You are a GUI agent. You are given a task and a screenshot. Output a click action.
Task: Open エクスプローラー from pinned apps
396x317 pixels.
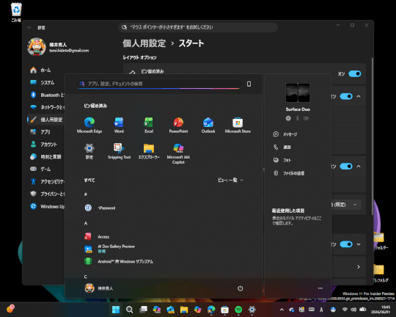tap(149, 151)
